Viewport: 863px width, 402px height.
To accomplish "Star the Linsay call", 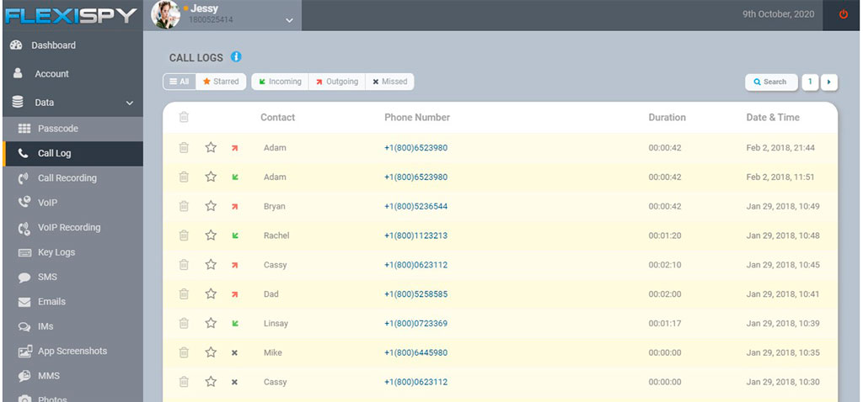I will 211,323.
